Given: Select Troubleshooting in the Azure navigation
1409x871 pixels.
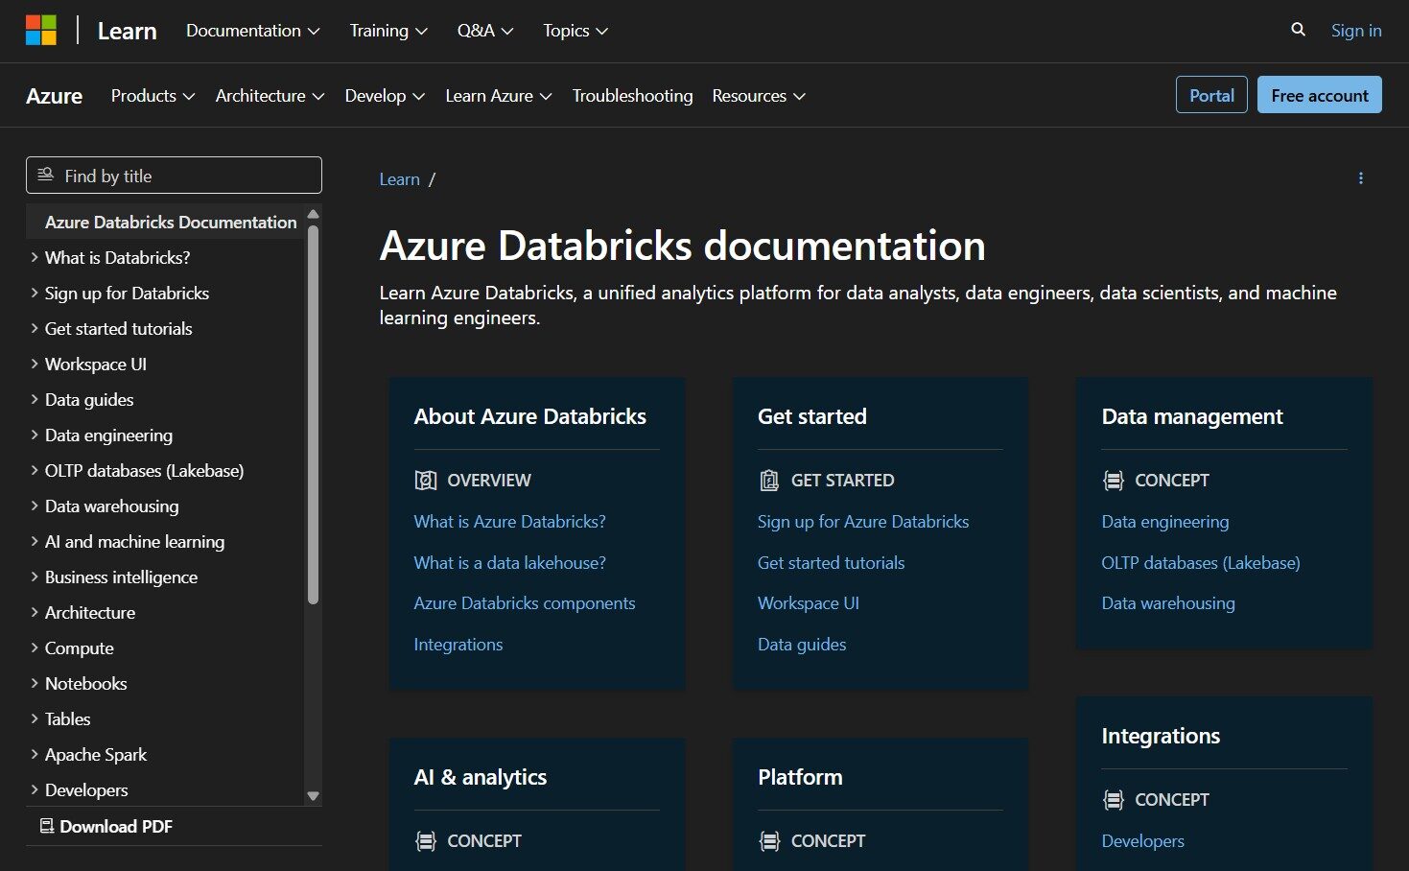Looking at the screenshot, I should [632, 96].
